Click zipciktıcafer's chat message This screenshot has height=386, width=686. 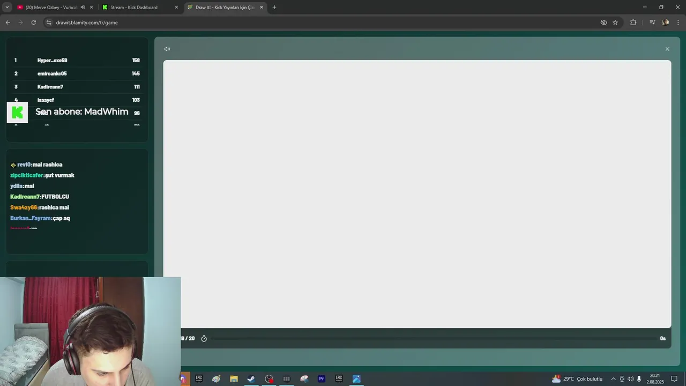coord(42,175)
